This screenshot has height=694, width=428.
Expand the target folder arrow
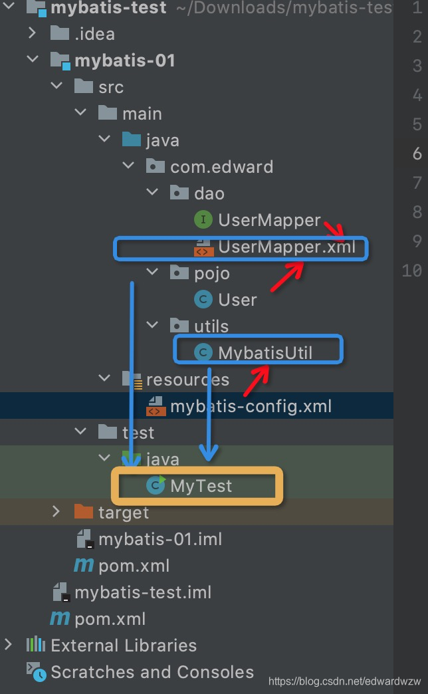pyautogui.click(x=56, y=511)
